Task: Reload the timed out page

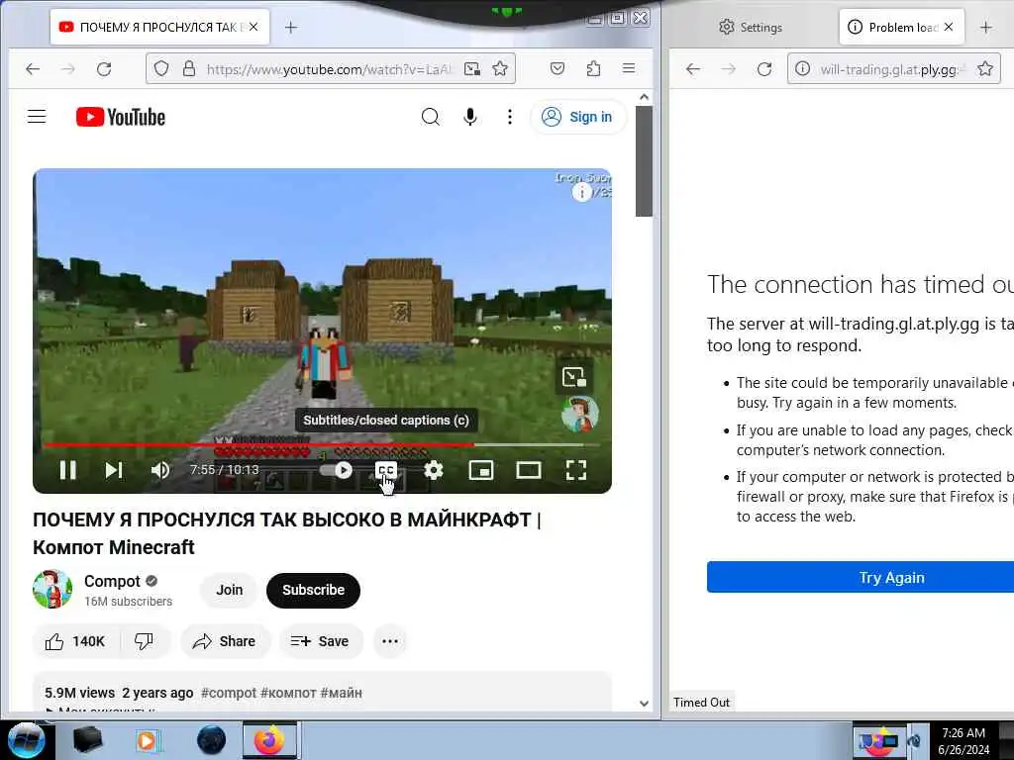Action: 764,68
